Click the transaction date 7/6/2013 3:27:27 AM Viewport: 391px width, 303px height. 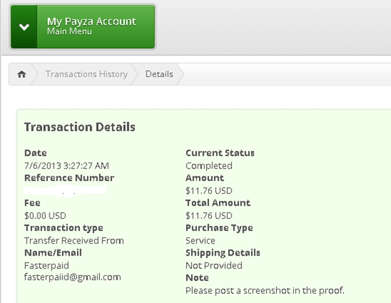[67, 165]
